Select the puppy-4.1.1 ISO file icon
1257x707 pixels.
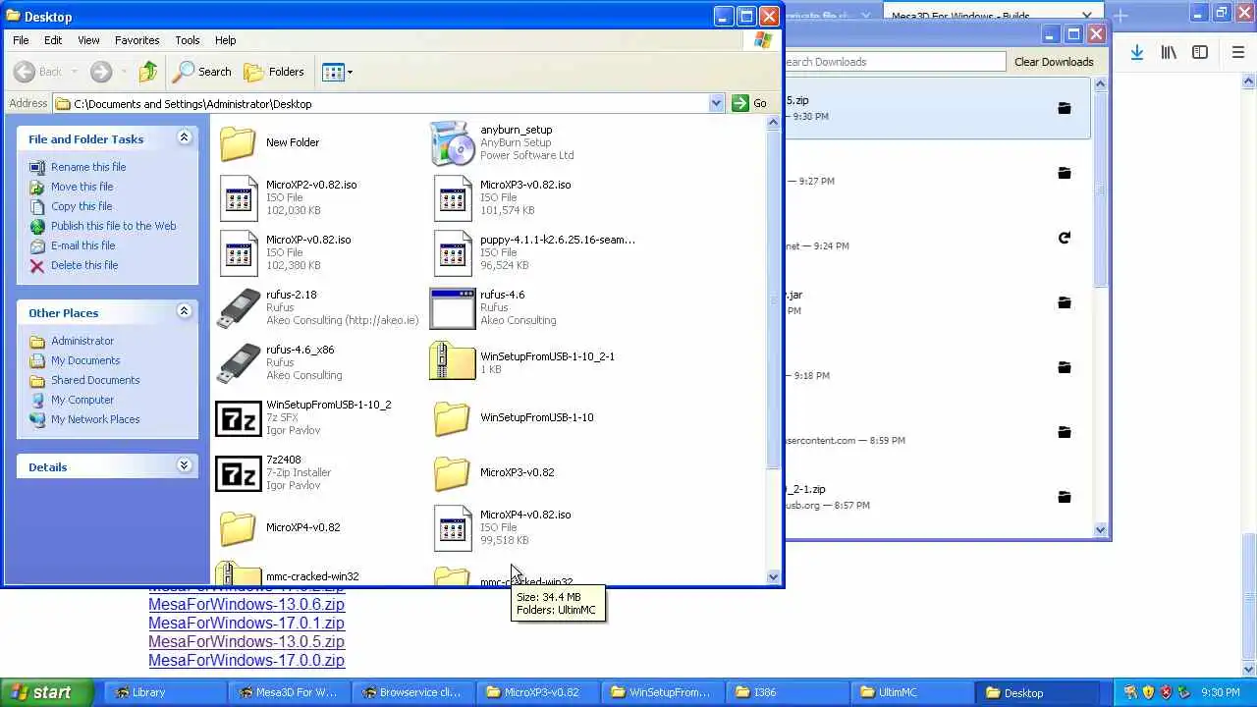[453, 253]
